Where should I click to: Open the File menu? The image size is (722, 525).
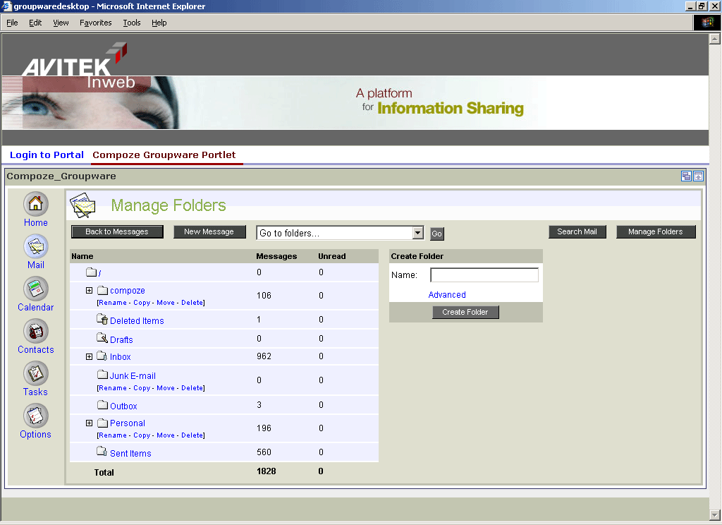pos(12,23)
